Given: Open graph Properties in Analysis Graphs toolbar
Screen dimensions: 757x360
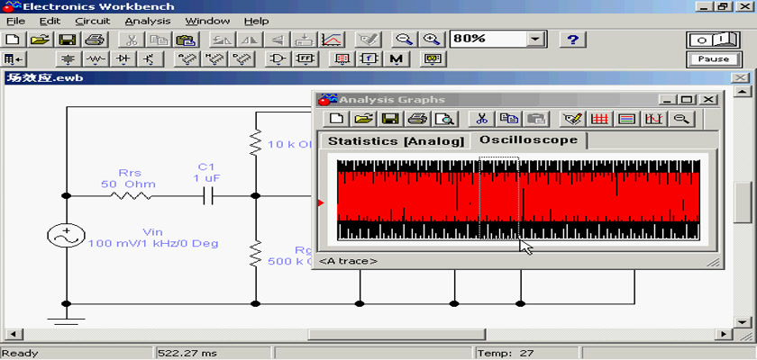Looking at the screenshot, I should (x=571, y=119).
